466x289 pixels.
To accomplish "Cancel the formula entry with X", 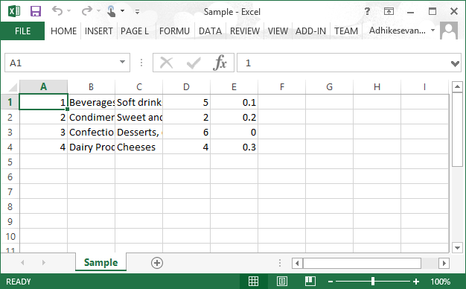I will (x=166, y=63).
